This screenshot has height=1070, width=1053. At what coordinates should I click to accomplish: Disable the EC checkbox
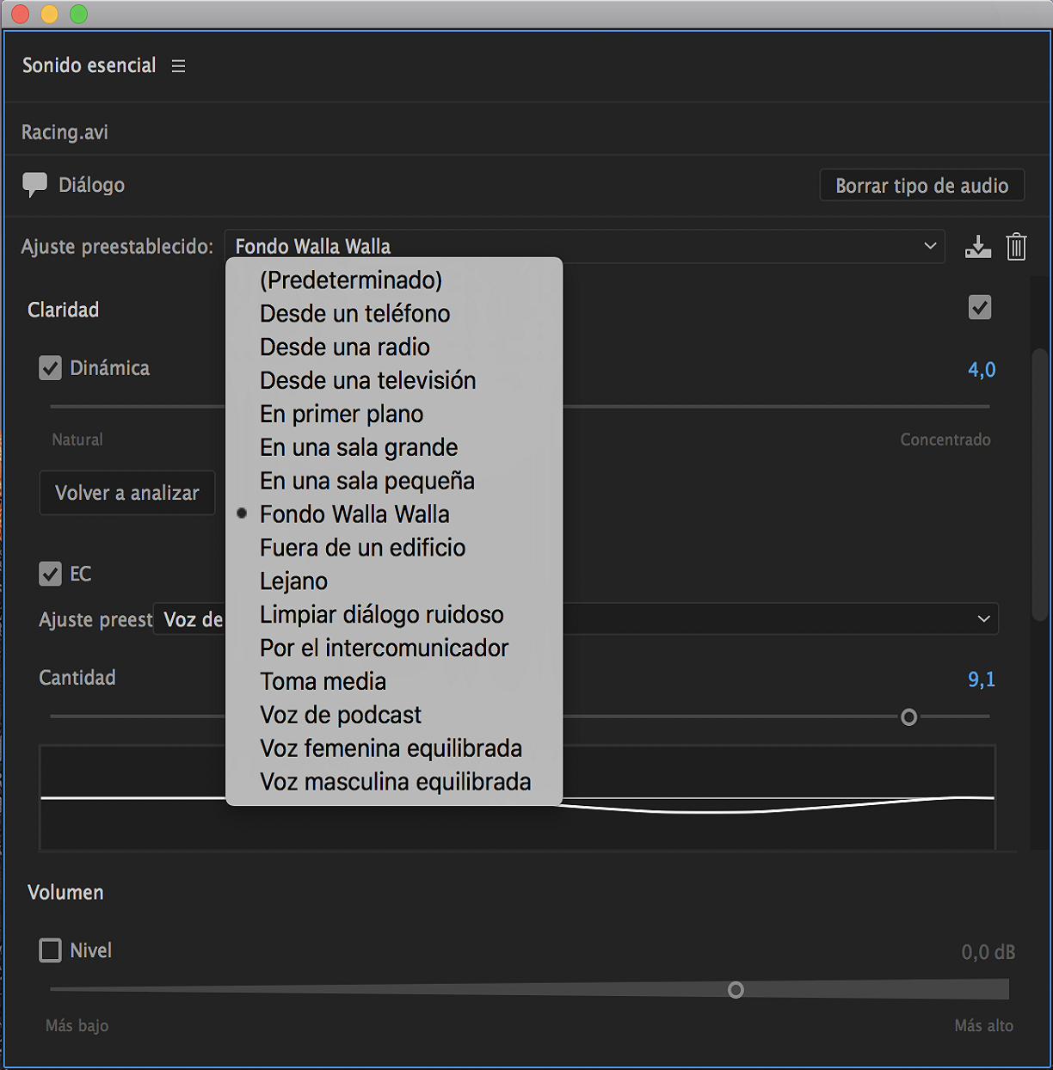tap(51, 574)
